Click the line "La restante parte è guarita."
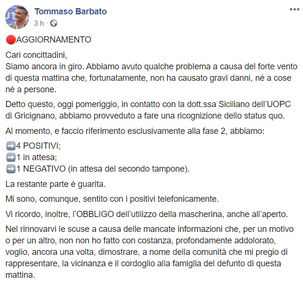 coord(54,183)
